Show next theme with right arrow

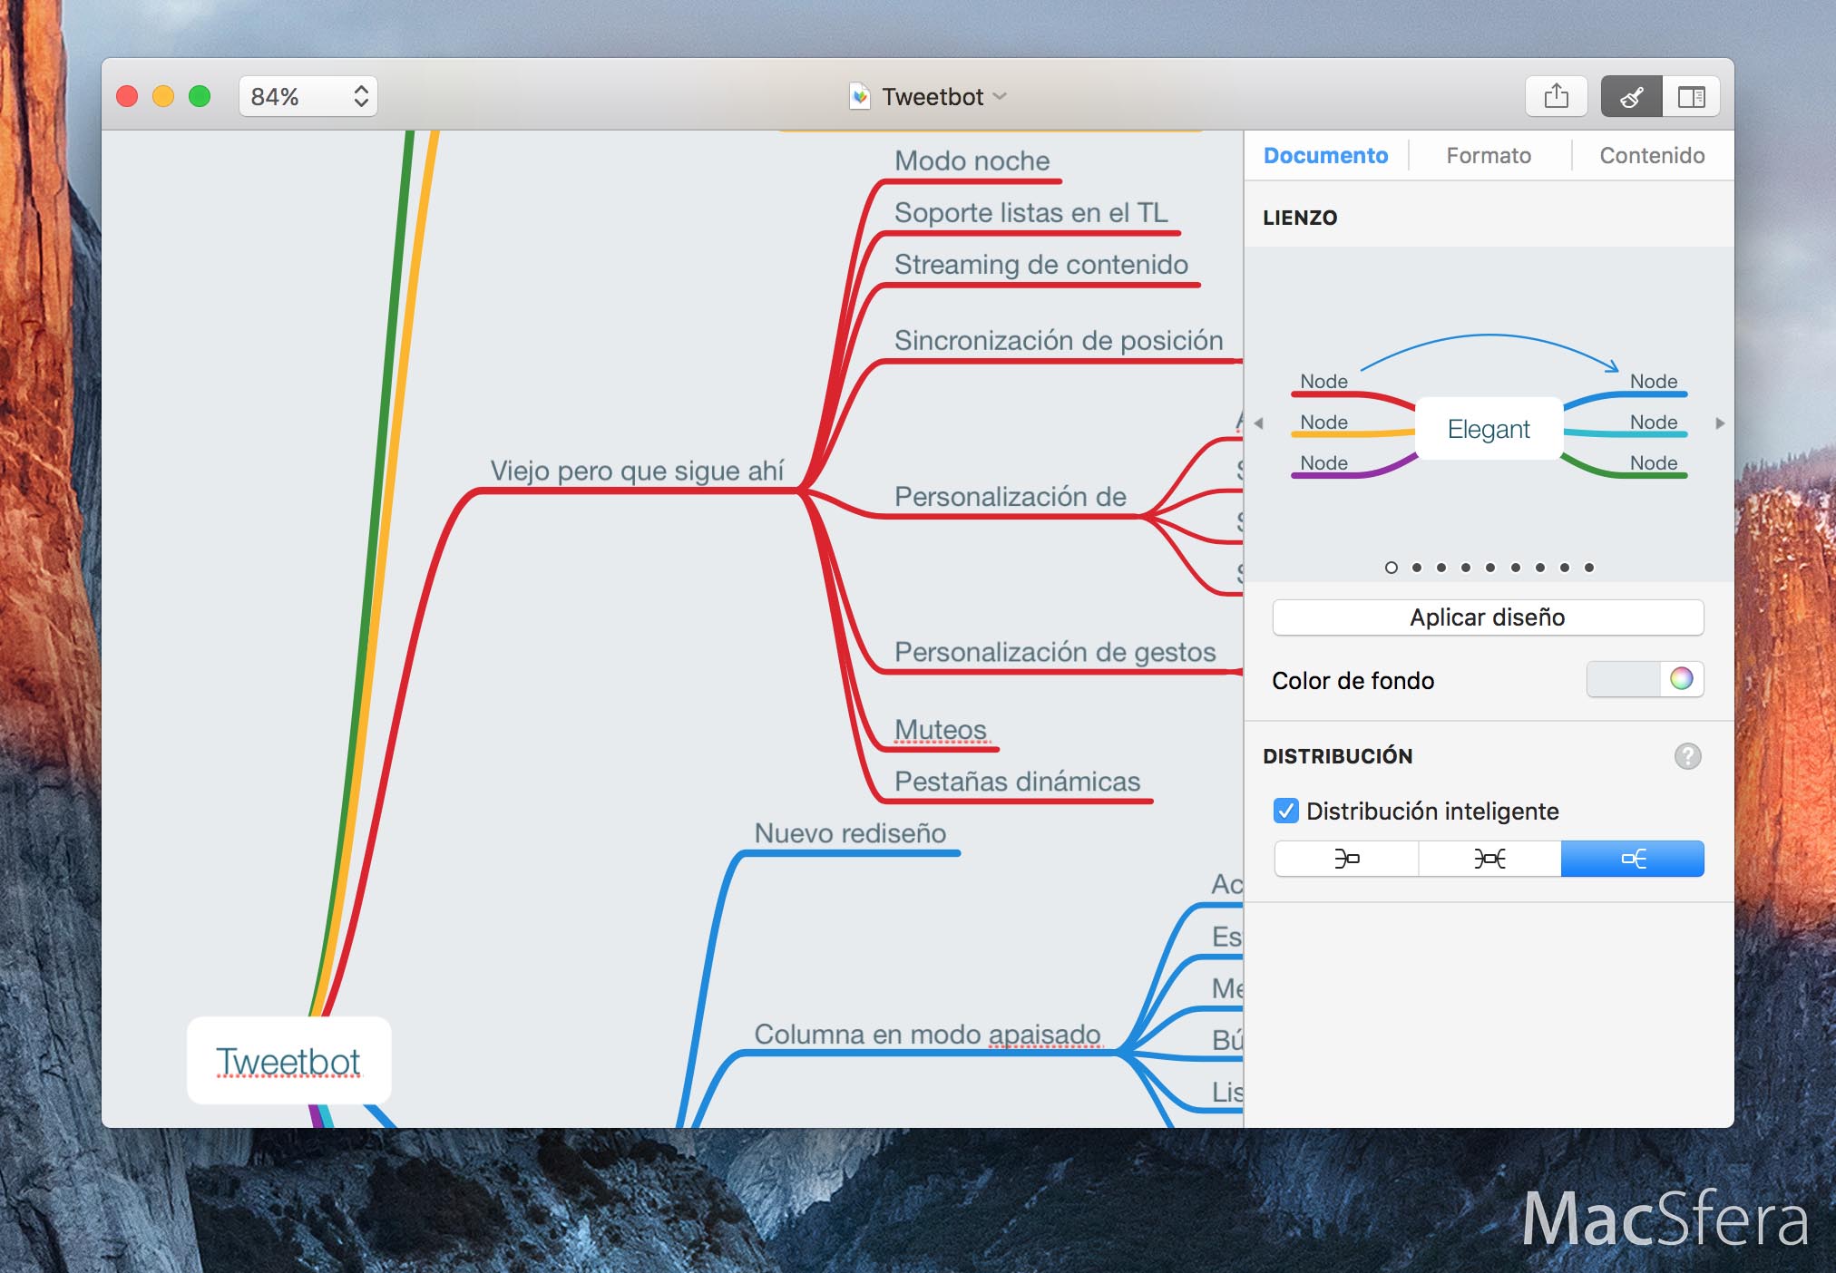pyautogui.click(x=1720, y=423)
